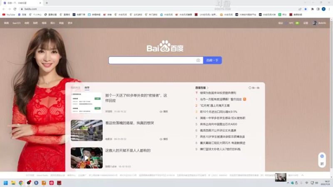Collapse footer using the chevron arrow
The width and height of the screenshot is (333, 187).
pyautogui.click(x=303, y=175)
